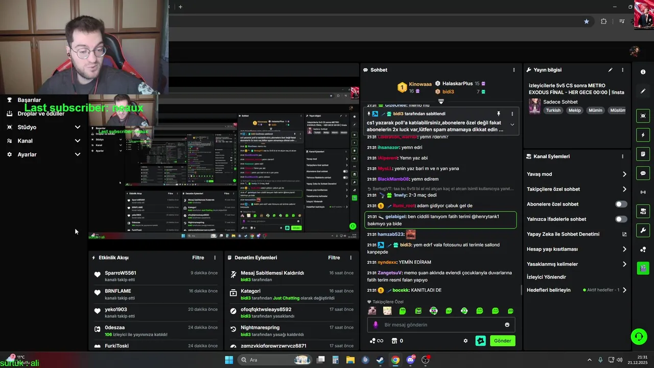Open Sohbet panel three-dot menu
This screenshot has height=368, width=654.
[x=514, y=70]
